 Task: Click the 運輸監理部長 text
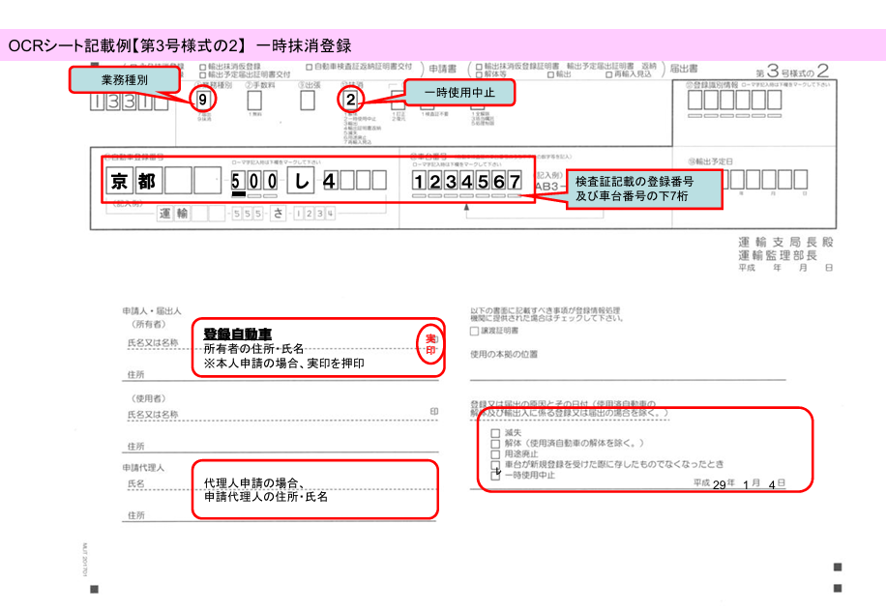click(x=778, y=255)
